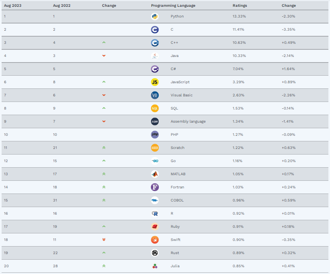Select the PHP logo icon
330x274 pixels.
point(155,135)
